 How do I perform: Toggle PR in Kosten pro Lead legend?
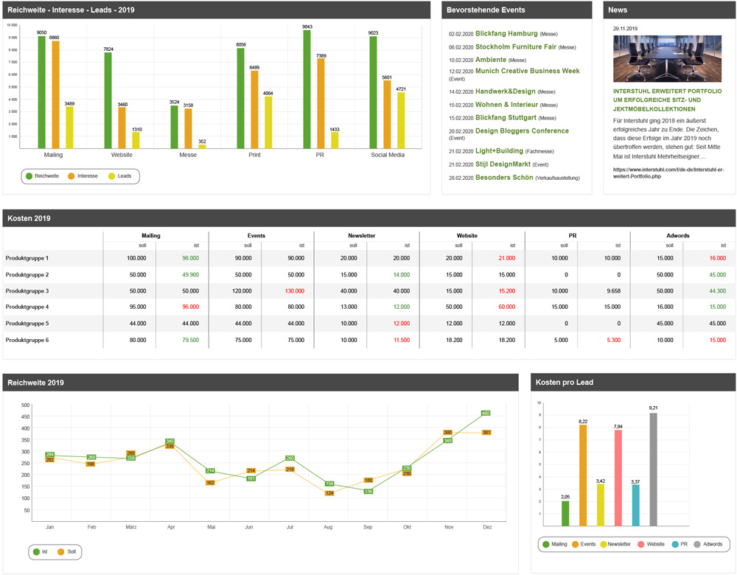tap(680, 544)
